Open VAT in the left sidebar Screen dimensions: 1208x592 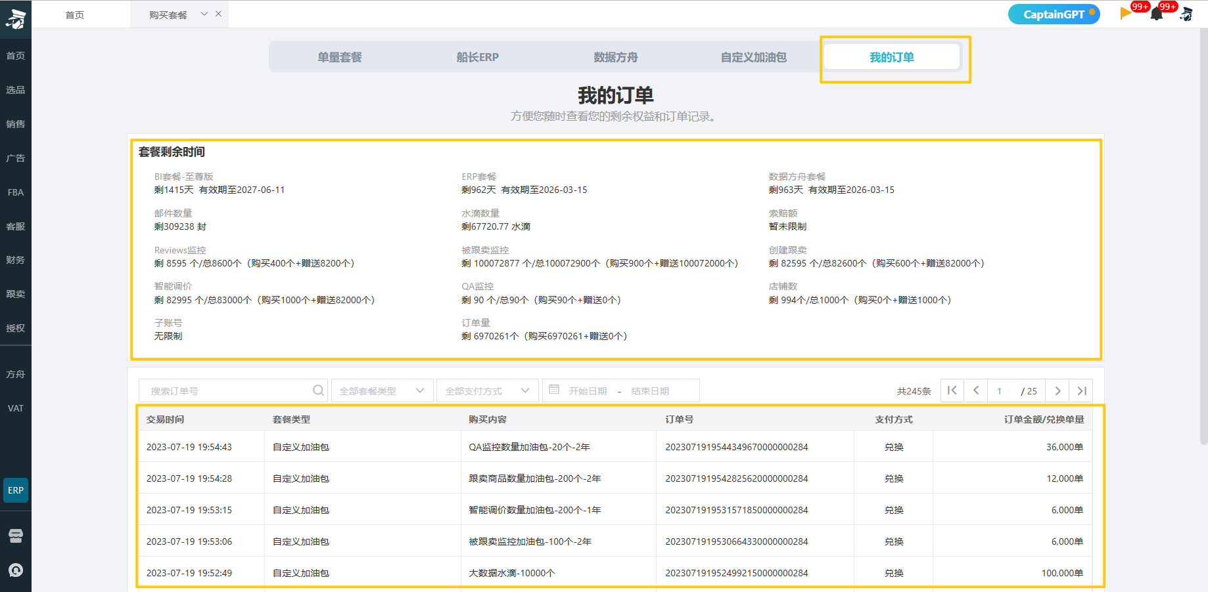(16, 408)
